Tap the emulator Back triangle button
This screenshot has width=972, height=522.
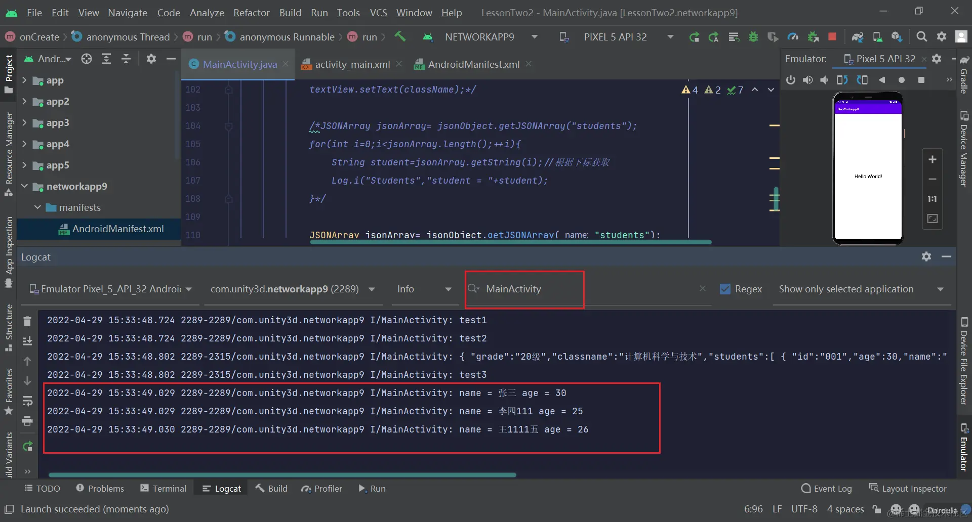(882, 80)
